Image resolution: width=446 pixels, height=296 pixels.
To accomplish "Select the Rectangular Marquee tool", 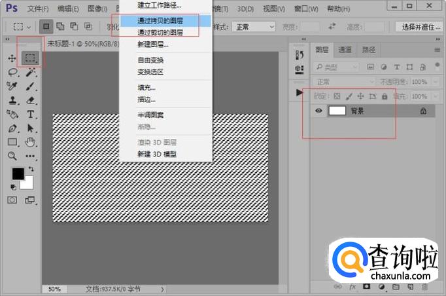I will (x=30, y=58).
